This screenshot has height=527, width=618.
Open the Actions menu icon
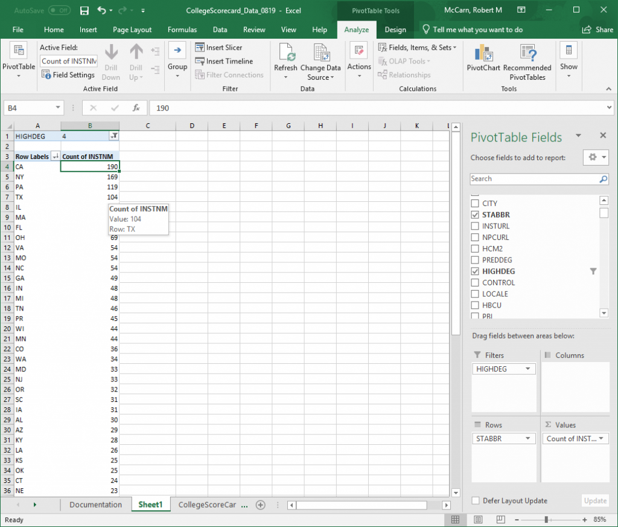(x=359, y=51)
